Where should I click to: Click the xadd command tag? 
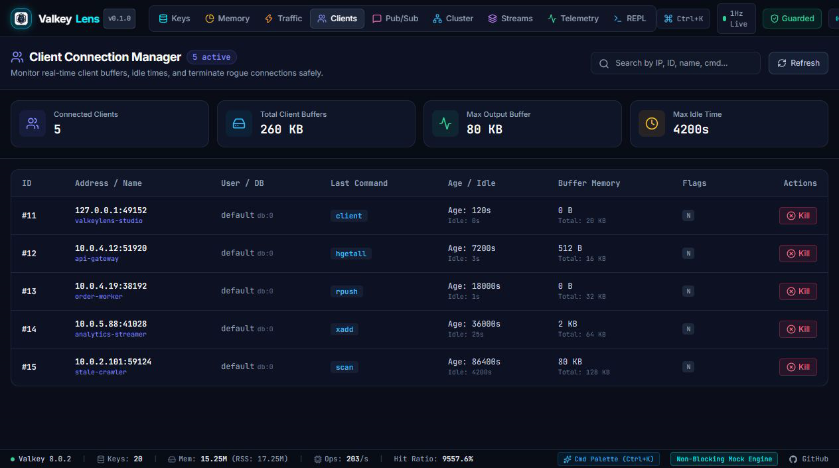pyautogui.click(x=344, y=329)
